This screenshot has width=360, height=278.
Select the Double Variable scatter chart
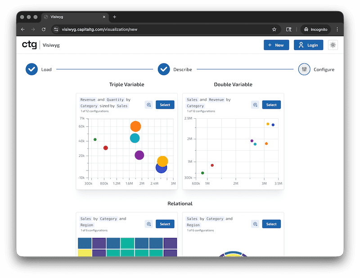(271, 105)
